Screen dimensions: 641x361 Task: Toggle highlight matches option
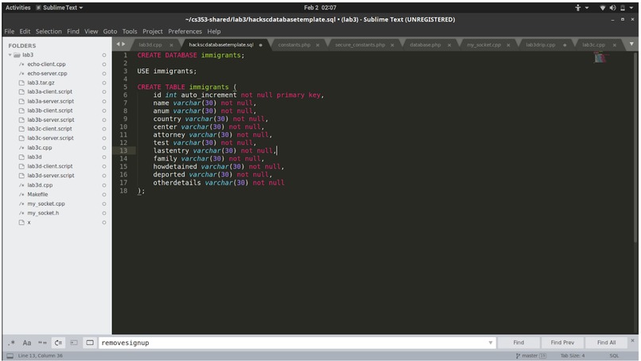click(x=90, y=343)
